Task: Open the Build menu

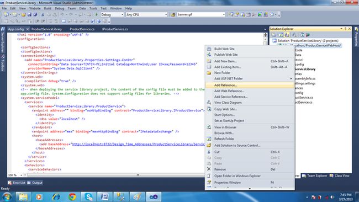Action: coord(47,8)
